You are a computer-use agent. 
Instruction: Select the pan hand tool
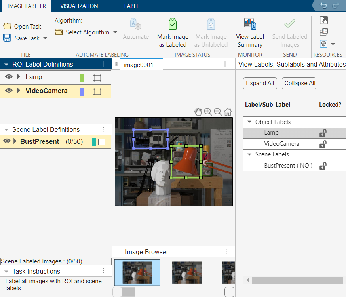tap(198, 112)
